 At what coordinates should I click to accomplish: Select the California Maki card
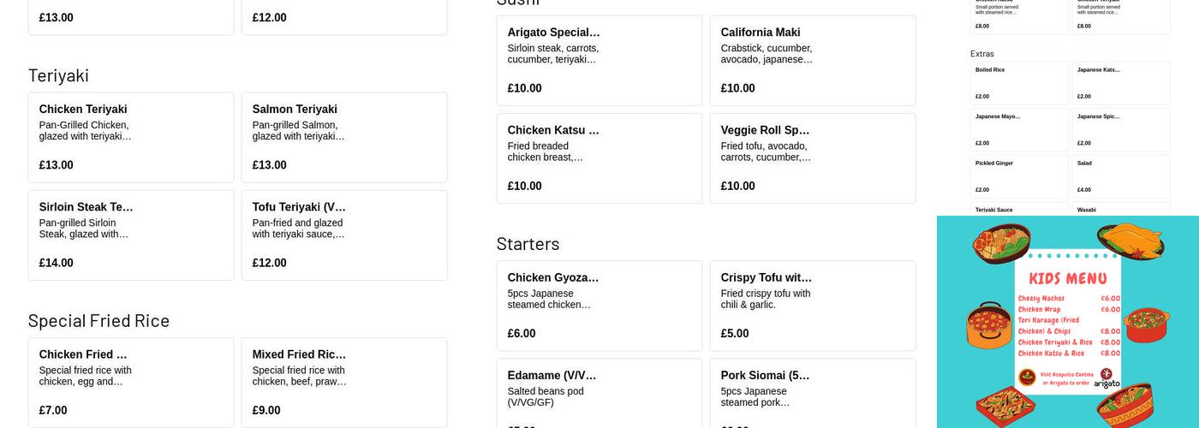coord(813,60)
